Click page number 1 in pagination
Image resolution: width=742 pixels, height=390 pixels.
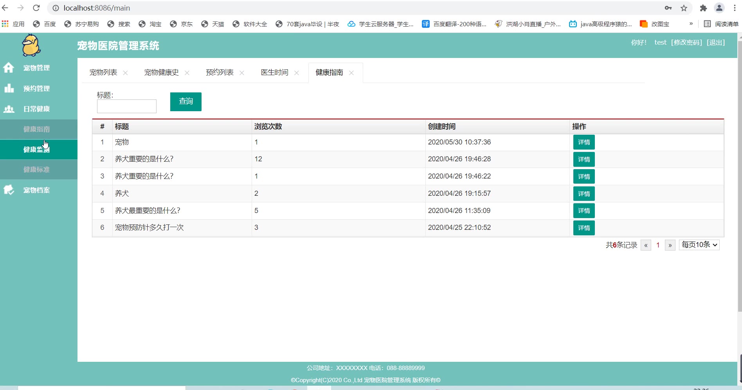(x=658, y=245)
